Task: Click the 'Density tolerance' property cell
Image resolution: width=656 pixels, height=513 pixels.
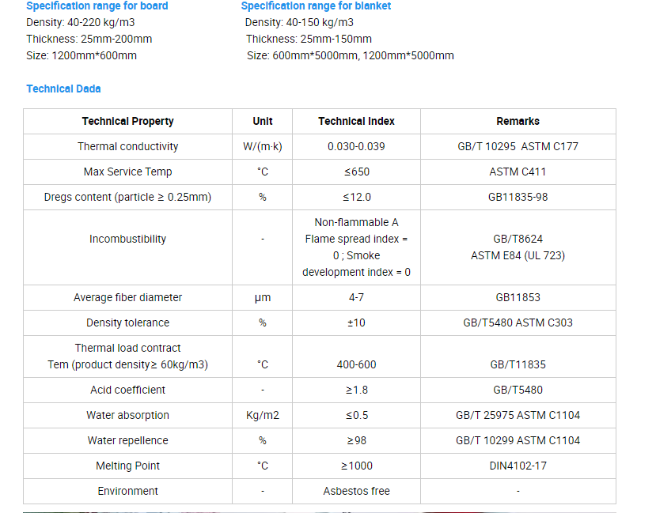Action: (x=127, y=323)
